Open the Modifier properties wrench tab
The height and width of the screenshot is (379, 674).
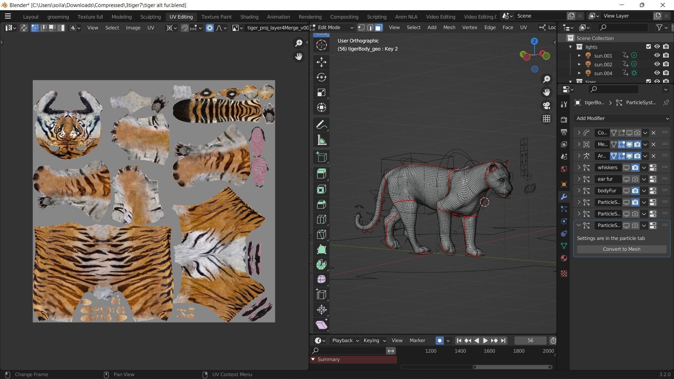tap(564, 197)
